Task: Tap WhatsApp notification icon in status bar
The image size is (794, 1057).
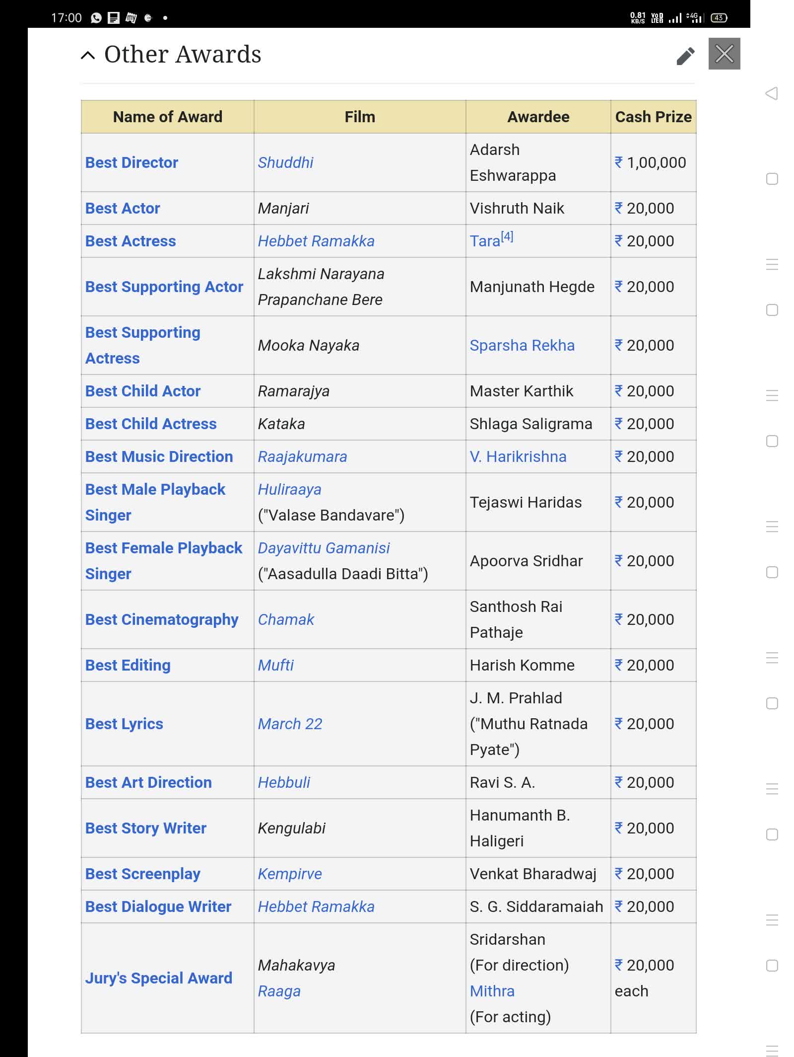Action: (96, 18)
